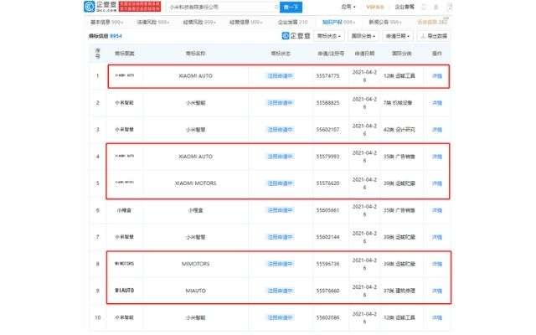The height and width of the screenshot is (335, 536).
Task: Select 42类 classification in row 3
Action: [399, 130]
